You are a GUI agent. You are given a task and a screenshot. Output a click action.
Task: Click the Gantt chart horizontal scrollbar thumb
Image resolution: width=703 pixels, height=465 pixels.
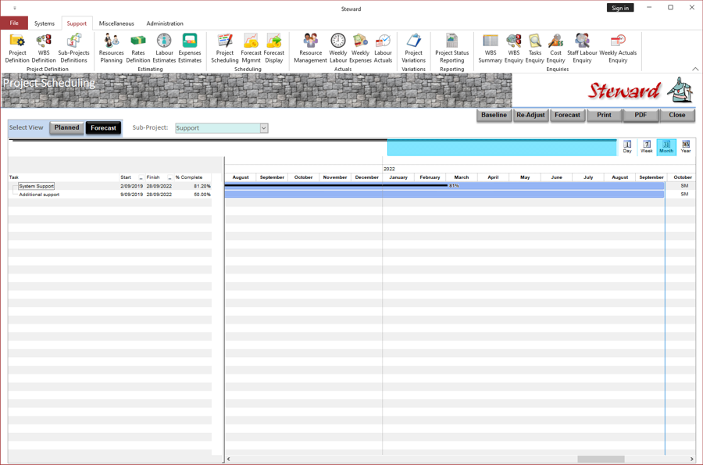point(601,459)
